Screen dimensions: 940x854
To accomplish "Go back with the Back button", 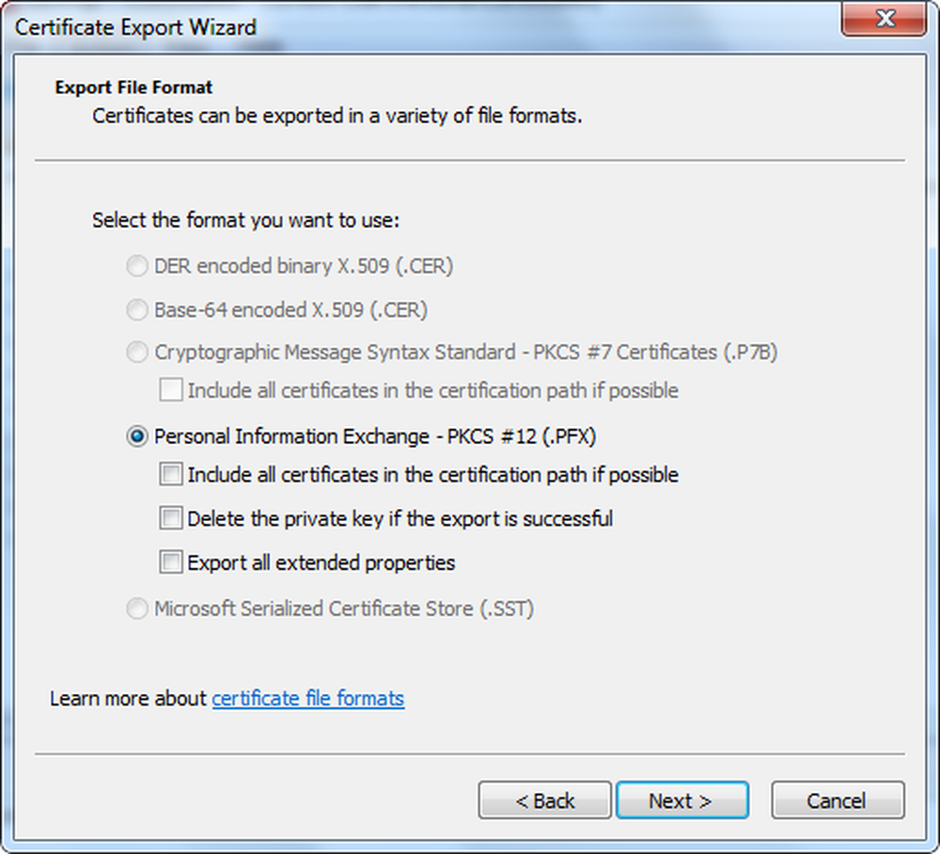I will coord(545,800).
